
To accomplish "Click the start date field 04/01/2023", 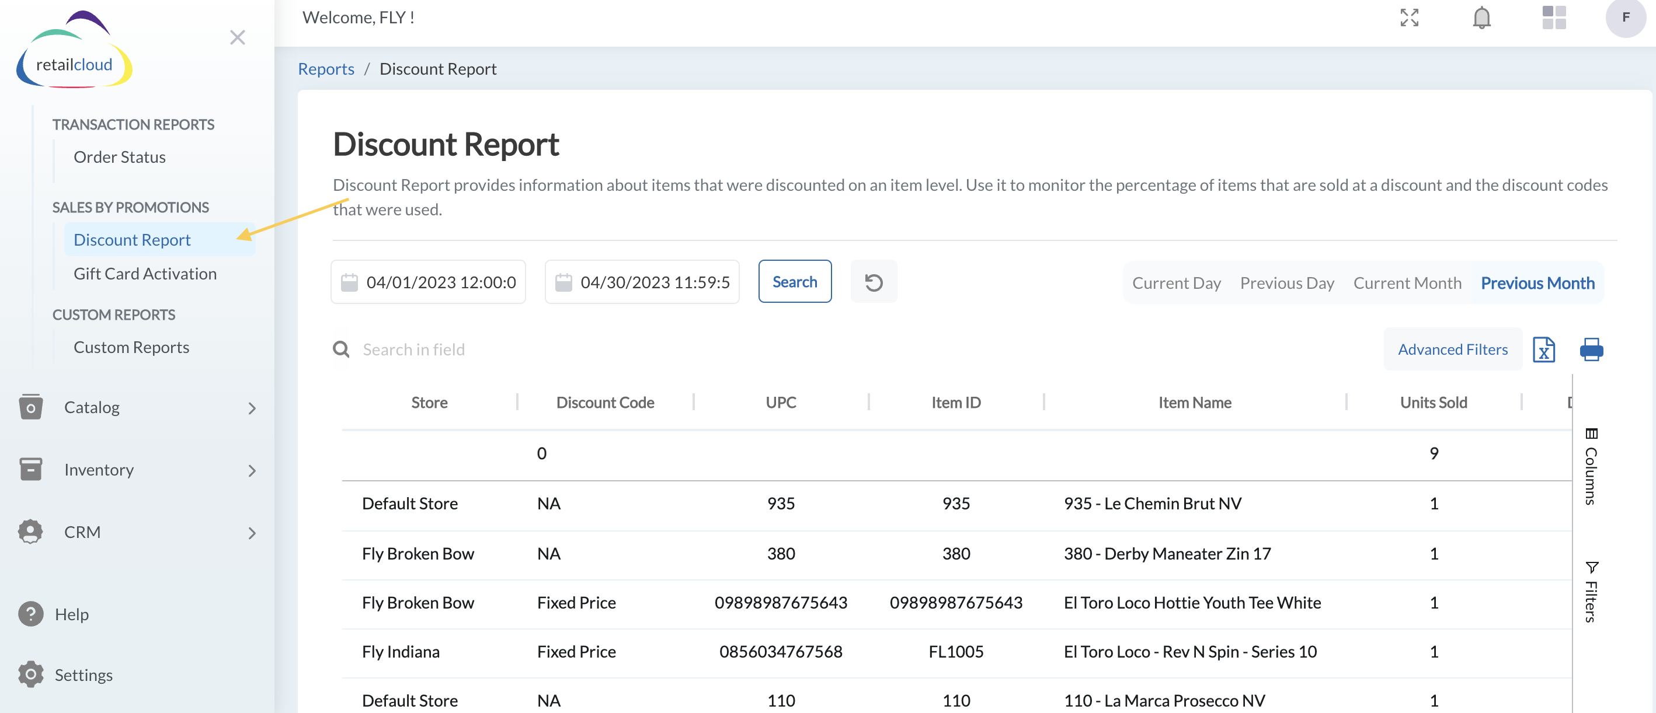I will pyautogui.click(x=427, y=282).
